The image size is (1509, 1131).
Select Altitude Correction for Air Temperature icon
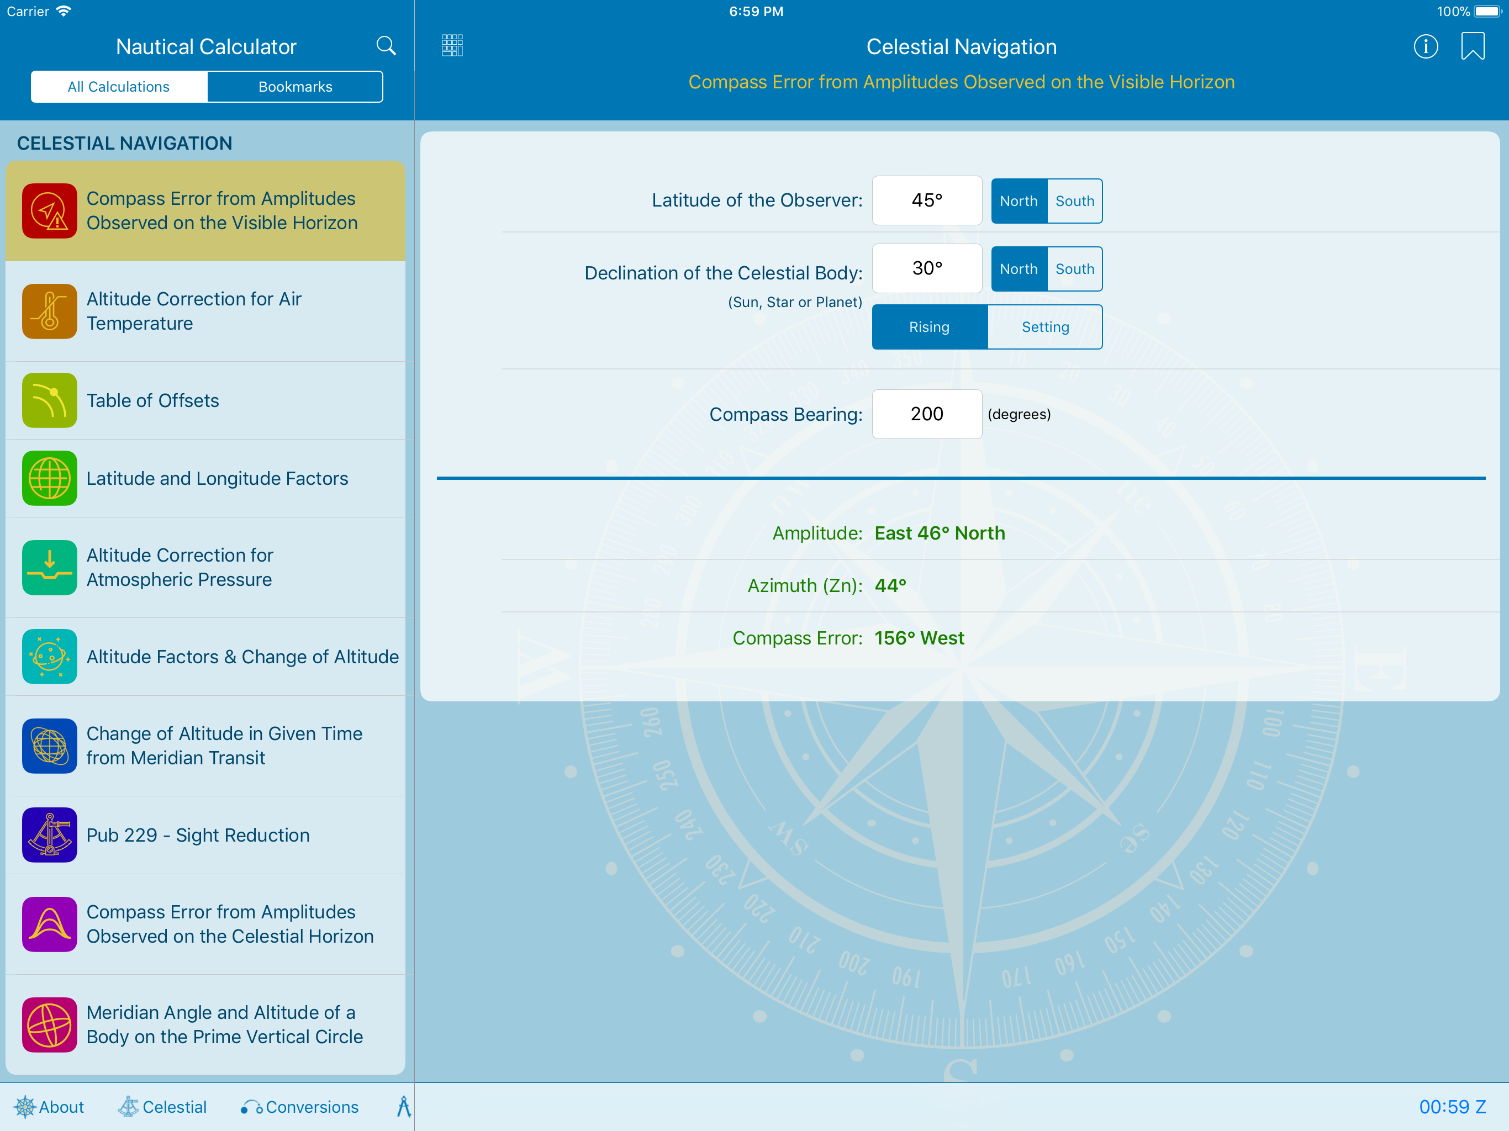49,311
